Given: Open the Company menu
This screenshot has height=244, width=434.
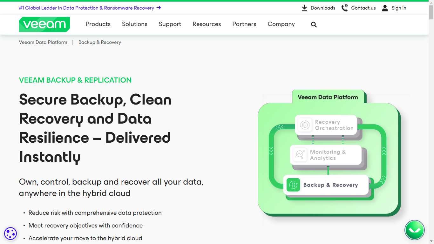Looking at the screenshot, I should pyautogui.click(x=281, y=24).
